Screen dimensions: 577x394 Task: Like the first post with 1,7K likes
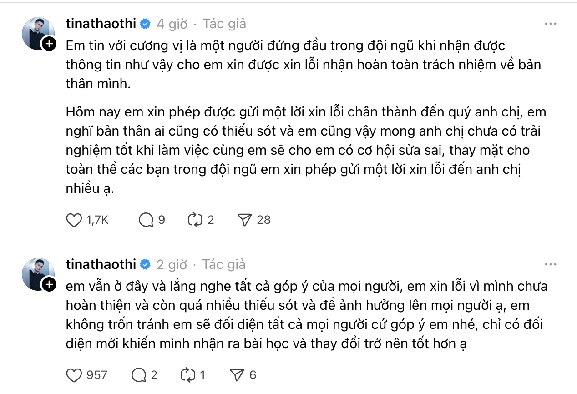click(x=74, y=220)
